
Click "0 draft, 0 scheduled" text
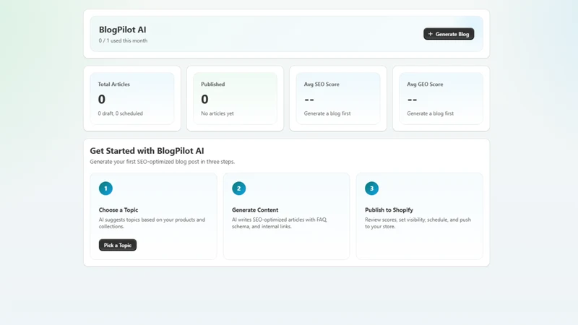pyautogui.click(x=120, y=113)
